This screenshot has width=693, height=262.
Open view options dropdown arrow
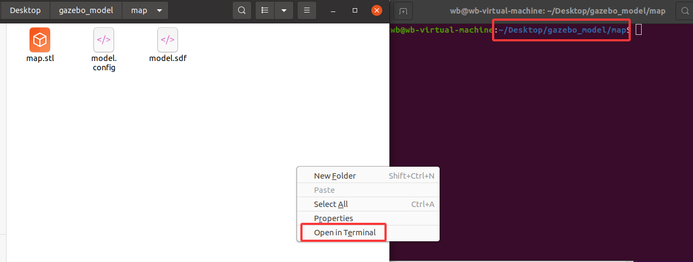pos(284,10)
